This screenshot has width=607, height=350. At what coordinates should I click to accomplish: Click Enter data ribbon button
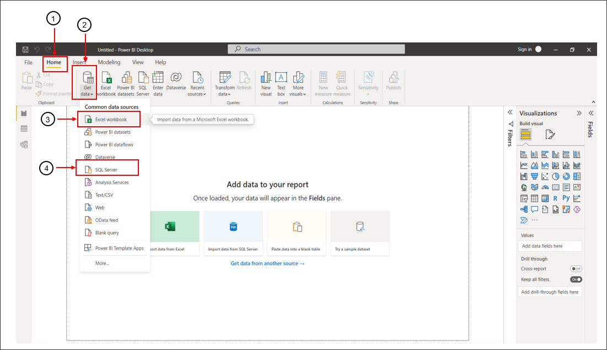(x=158, y=84)
